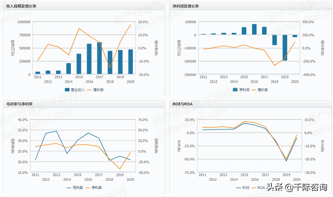Click the 2020 revenue bar
Image resolution: width=333 pixels, height=197 pixels.
pyautogui.click(x=130, y=62)
